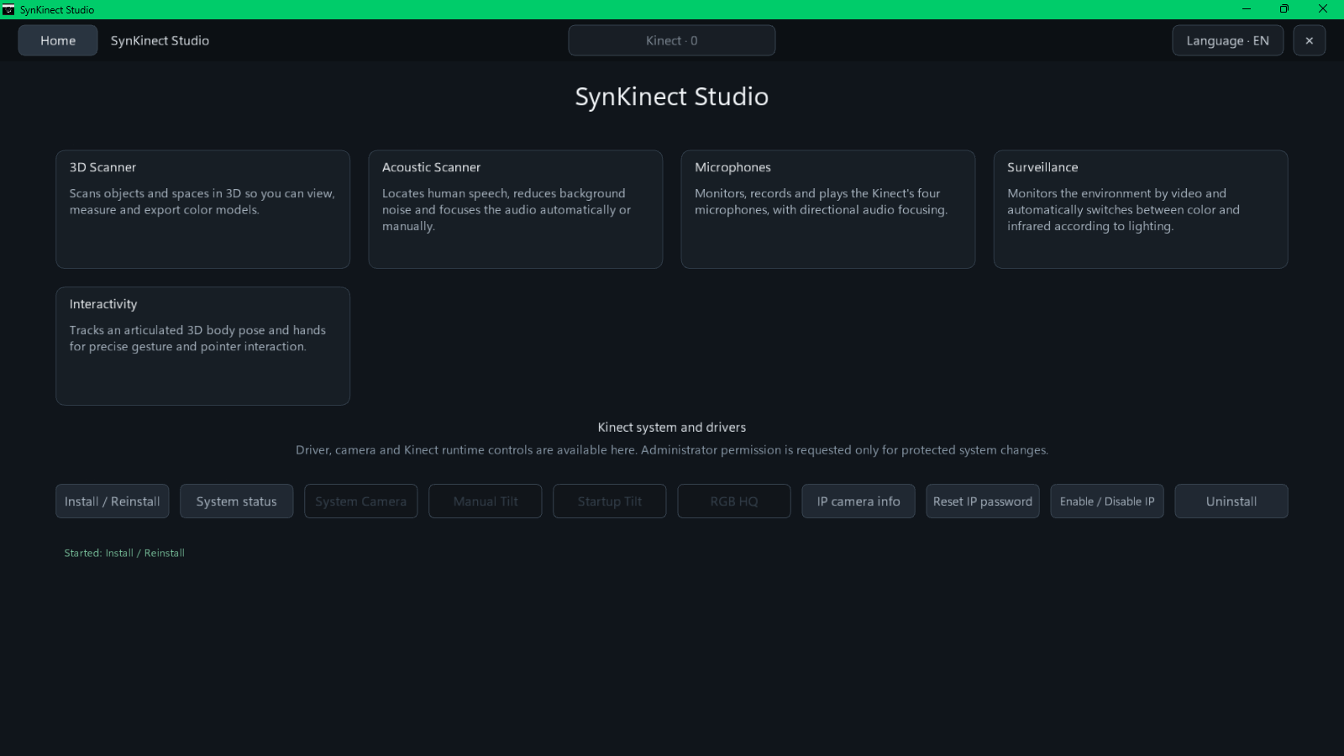Viewport: 1344px width, 756px height.
Task: Click the 'Kinect system and drivers' heading
Action: [x=672, y=428]
